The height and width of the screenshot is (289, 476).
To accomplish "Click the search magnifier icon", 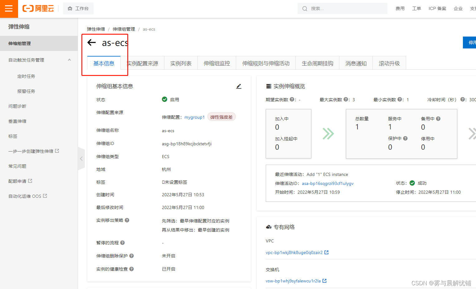I will (305, 9).
